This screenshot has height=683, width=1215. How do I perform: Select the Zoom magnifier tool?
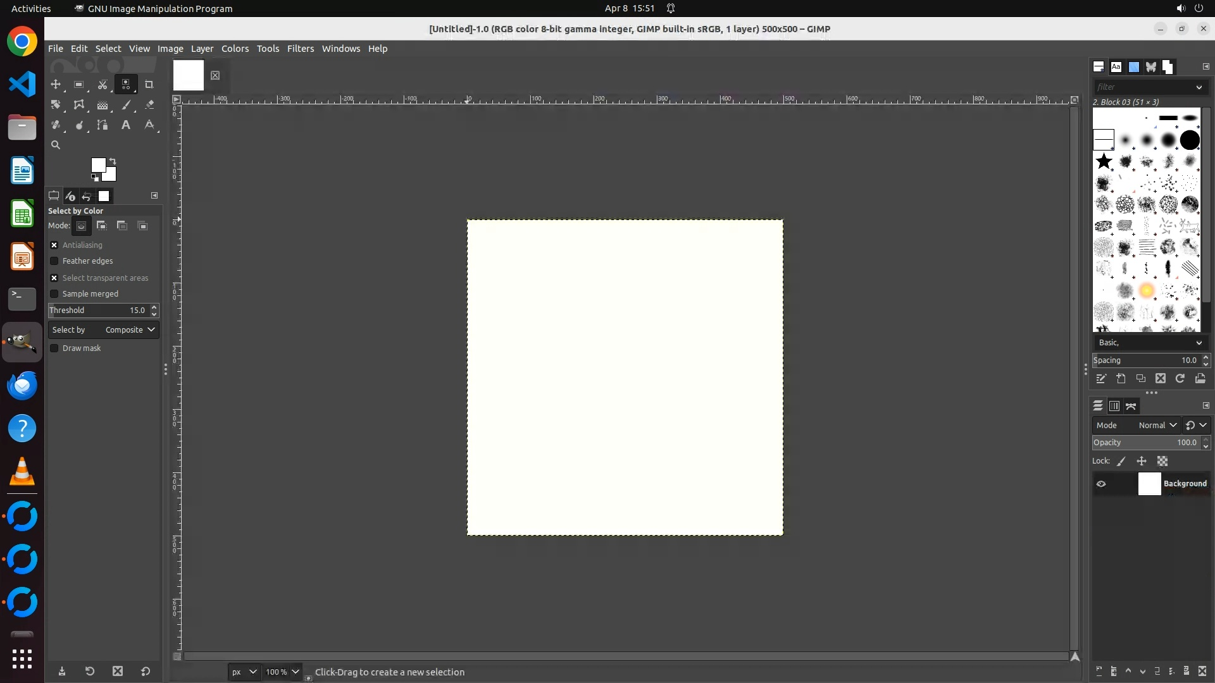click(56, 145)
